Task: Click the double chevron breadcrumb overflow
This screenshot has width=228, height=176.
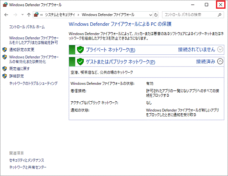Action: click(x=41, y=15)
